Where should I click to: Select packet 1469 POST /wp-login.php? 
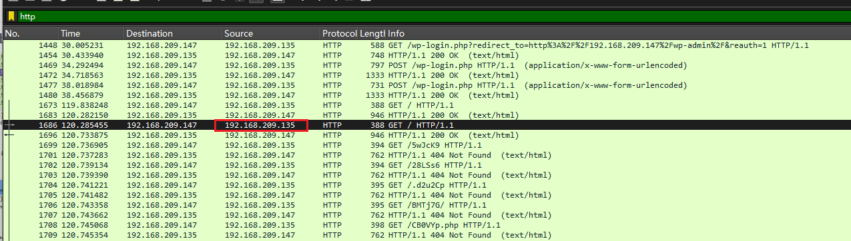coord(427,65)
